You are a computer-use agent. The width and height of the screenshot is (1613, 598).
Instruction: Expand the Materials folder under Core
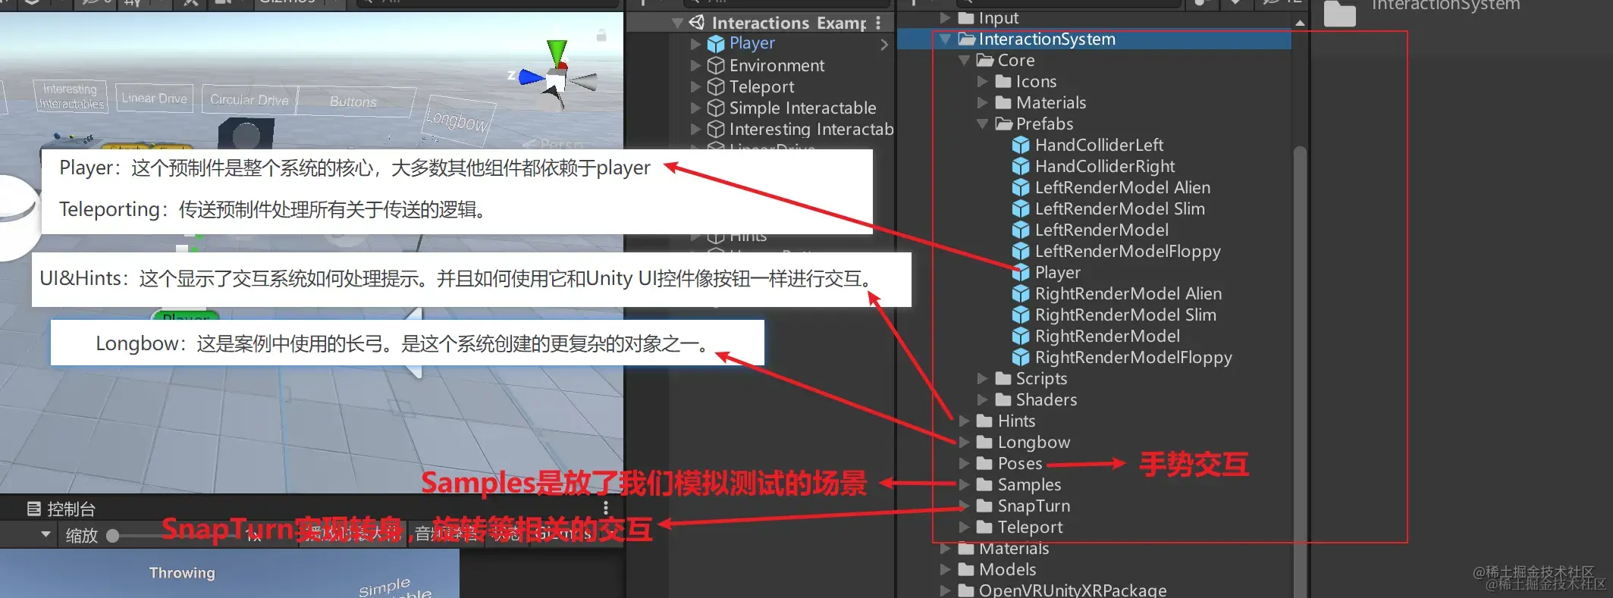click(983, 102)
